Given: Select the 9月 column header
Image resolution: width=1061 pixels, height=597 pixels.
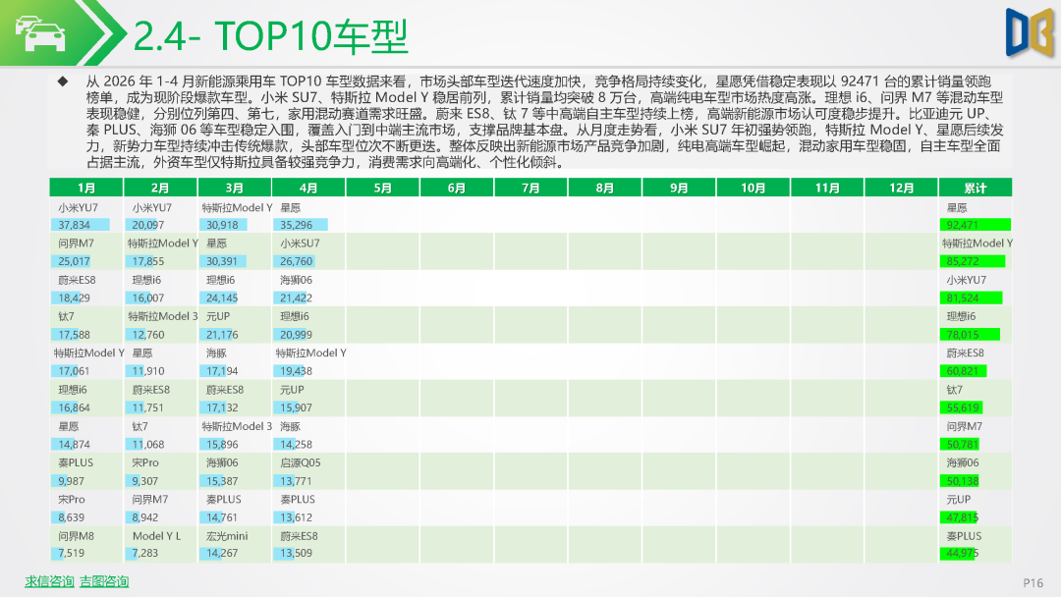Looking at the screenshot, I should 679,188.
